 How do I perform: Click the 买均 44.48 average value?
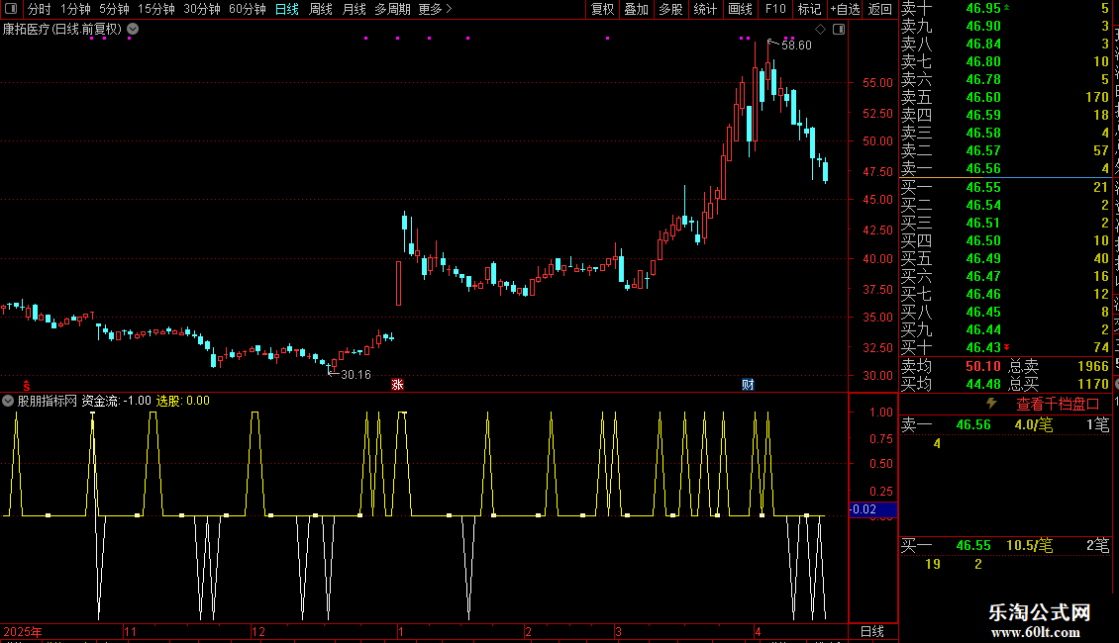point(982,384)
